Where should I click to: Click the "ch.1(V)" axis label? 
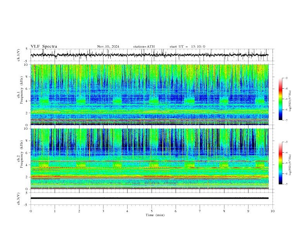pos(19,55)
